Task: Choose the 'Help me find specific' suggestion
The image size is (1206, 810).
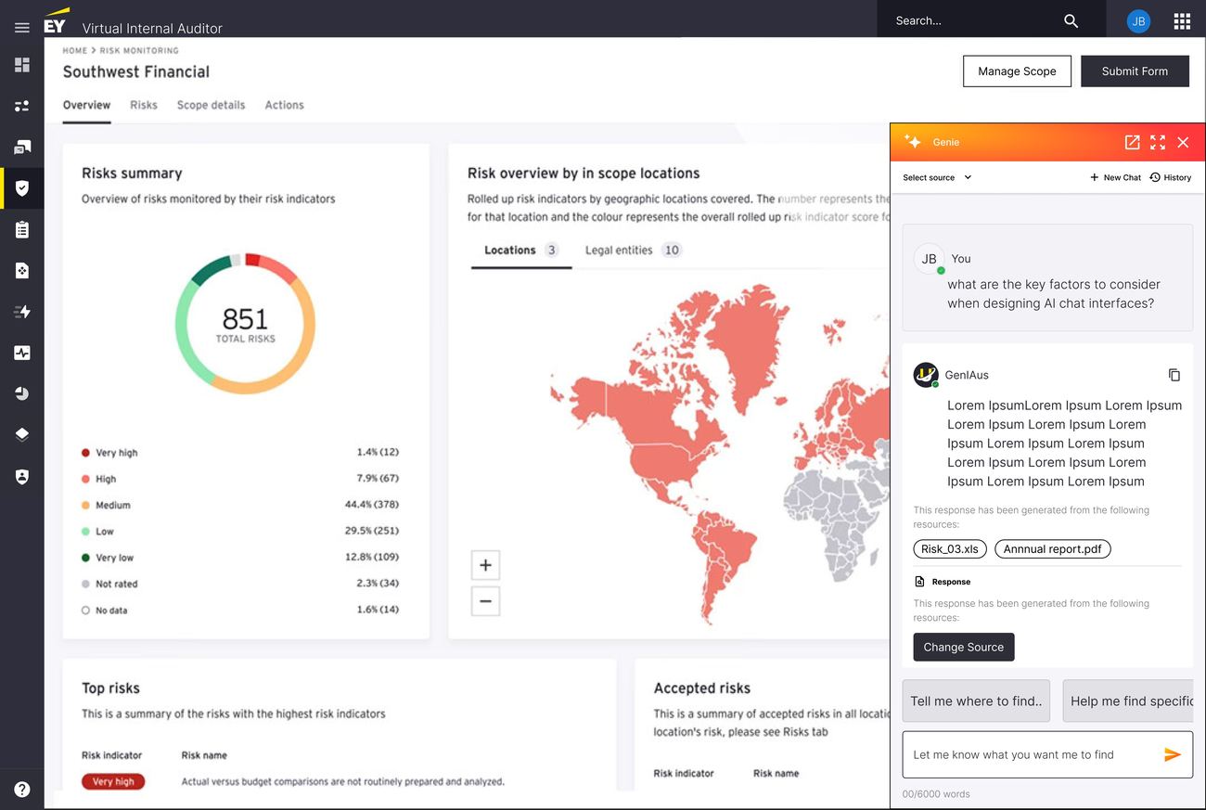Action: tap(1128, 701)
